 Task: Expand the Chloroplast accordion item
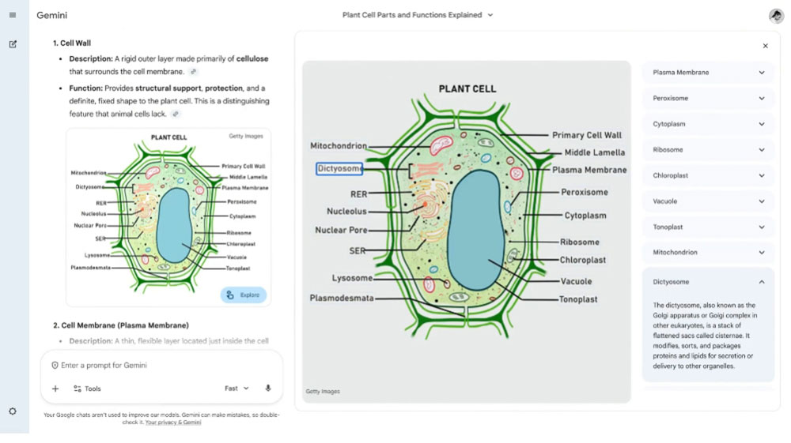(708, 175)
